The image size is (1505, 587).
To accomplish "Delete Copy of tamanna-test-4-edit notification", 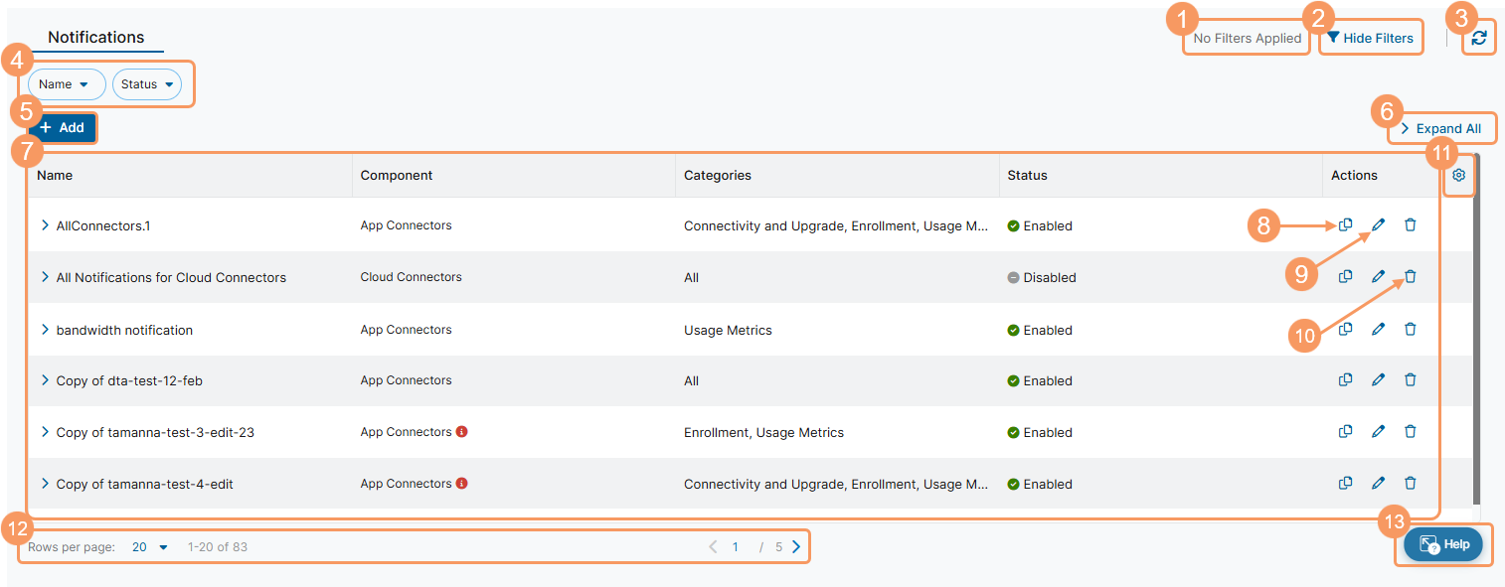I will tap(1410, 484).
